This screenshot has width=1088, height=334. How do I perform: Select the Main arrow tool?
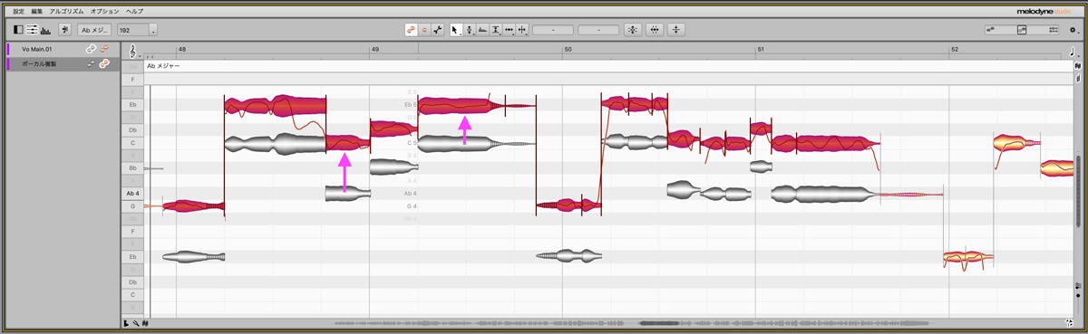[x=456, y=30]
